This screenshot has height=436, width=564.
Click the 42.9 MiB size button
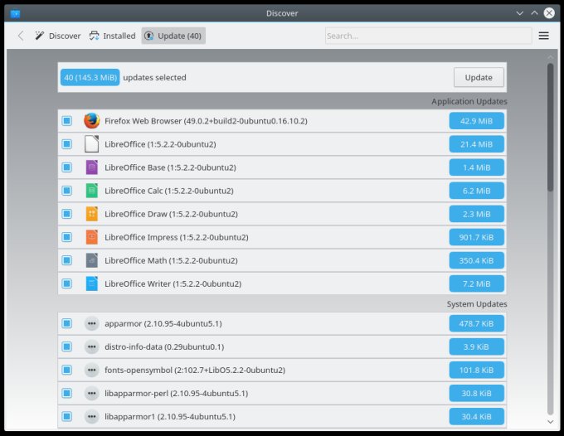pos(476,121)
